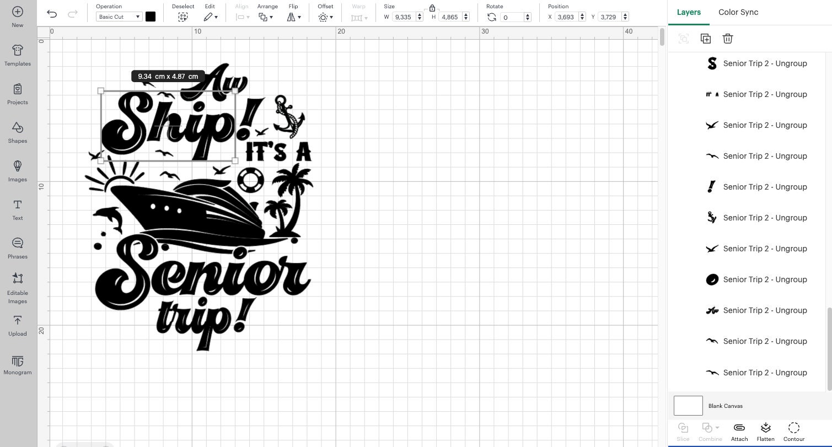The image size is (832, 447).
Task: Select the Layers tab
Action: click(688, 12)
